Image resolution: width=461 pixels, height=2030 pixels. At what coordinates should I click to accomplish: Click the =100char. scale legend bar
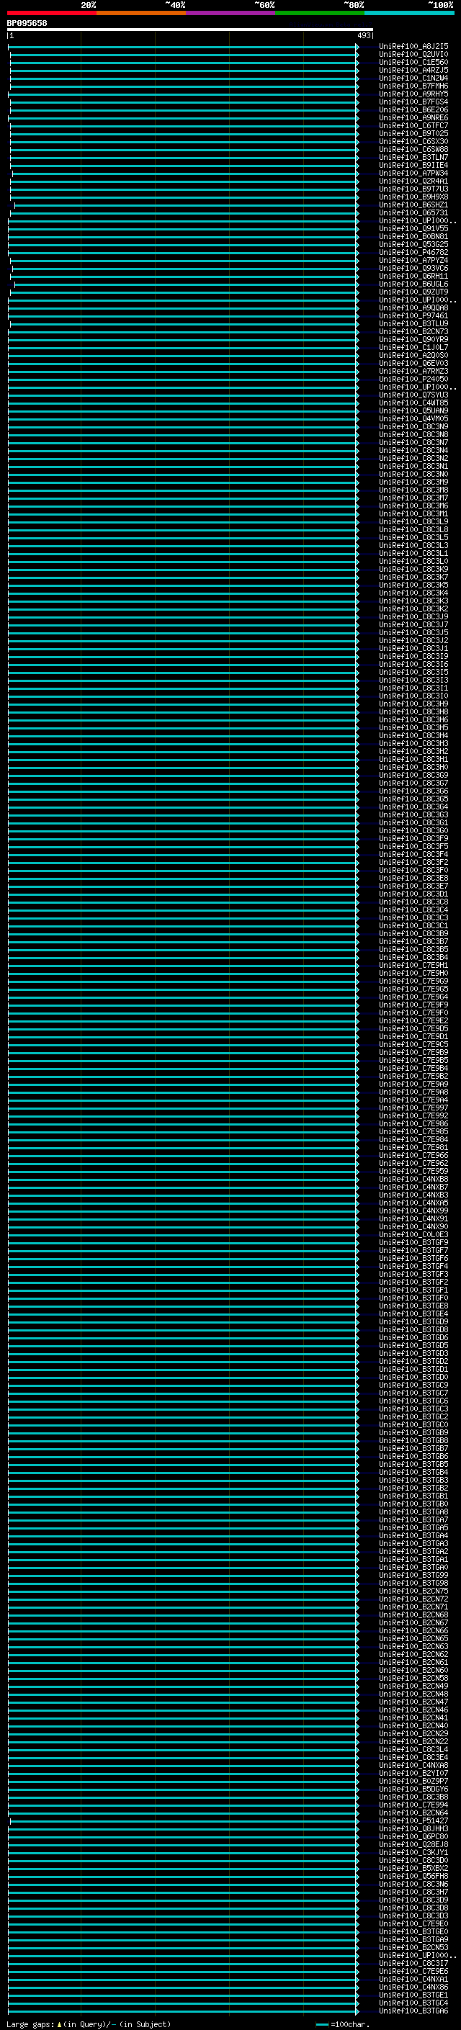322,2024
